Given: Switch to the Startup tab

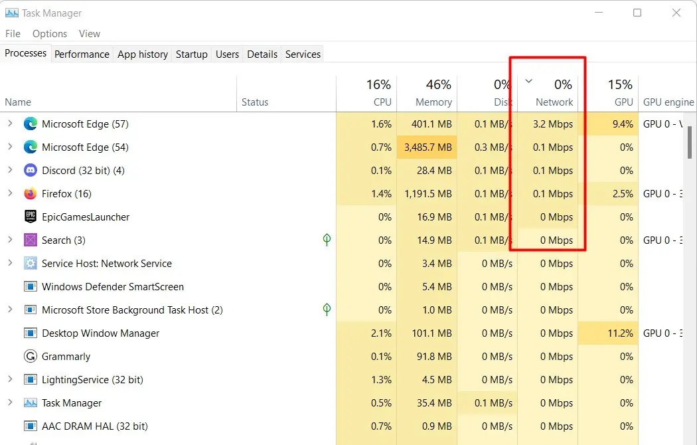Looking at the screenshot, I should tap(191, 54).
